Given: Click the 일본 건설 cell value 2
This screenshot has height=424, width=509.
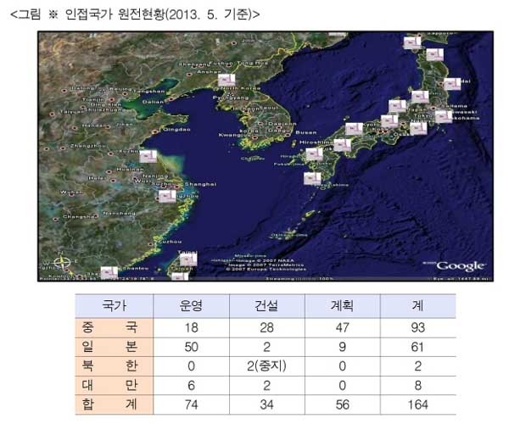Looking at the screenshot, I should (x=266, y=347).
